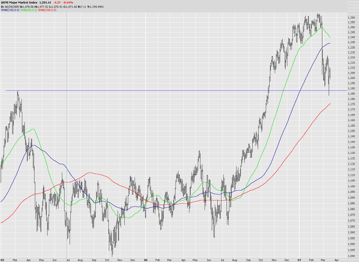Click the 1,150 price axis label

[351, 131]
